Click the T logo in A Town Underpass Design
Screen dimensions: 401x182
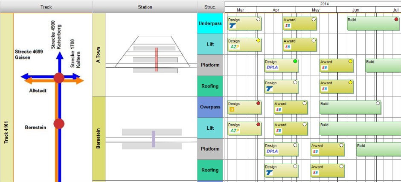232,26
